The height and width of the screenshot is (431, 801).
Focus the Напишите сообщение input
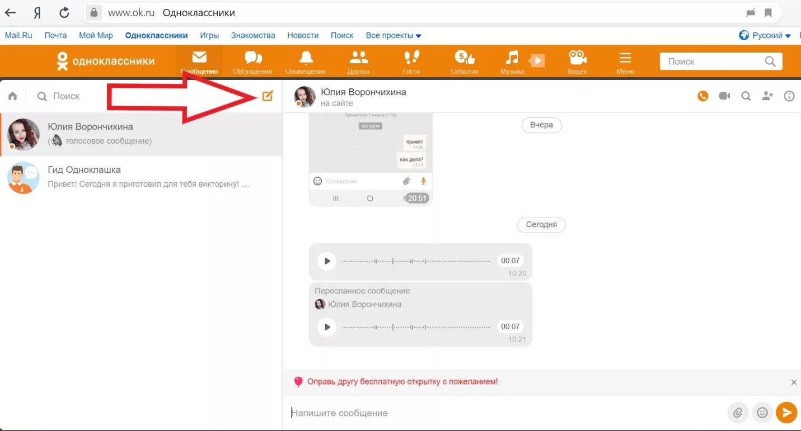coord(507,413)
